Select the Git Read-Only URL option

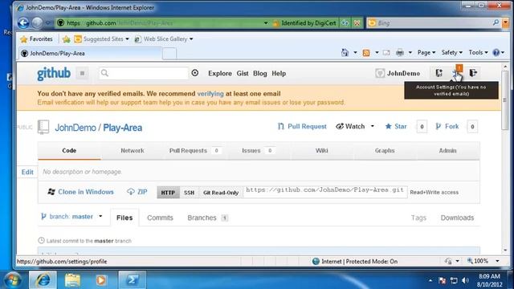[221, 193]
